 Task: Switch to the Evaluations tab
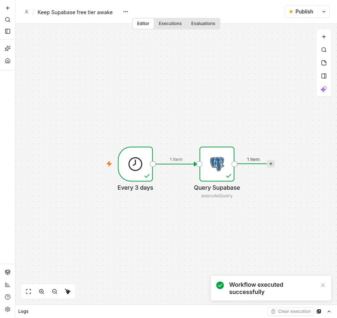[x=203, y=24]
